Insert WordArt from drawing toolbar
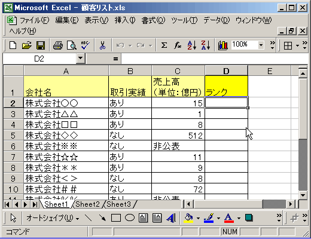Screen dimensions: 311x239 click(171, 218)
